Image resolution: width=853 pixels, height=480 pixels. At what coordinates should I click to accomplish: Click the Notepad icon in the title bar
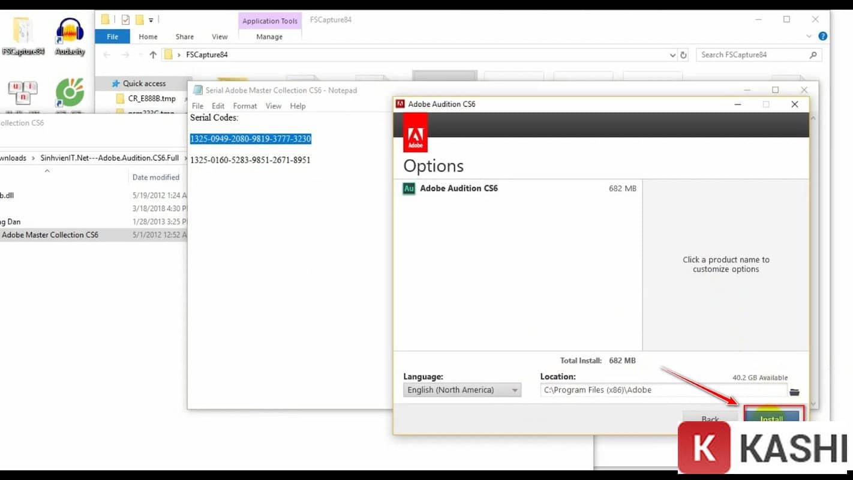197,91
